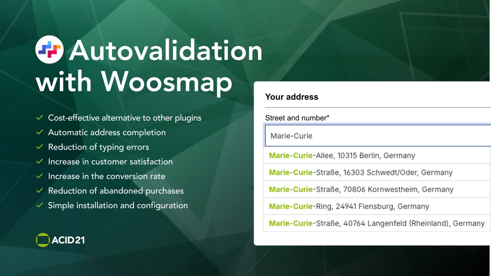Click the Woosmap logo icon

coord(49,50)
